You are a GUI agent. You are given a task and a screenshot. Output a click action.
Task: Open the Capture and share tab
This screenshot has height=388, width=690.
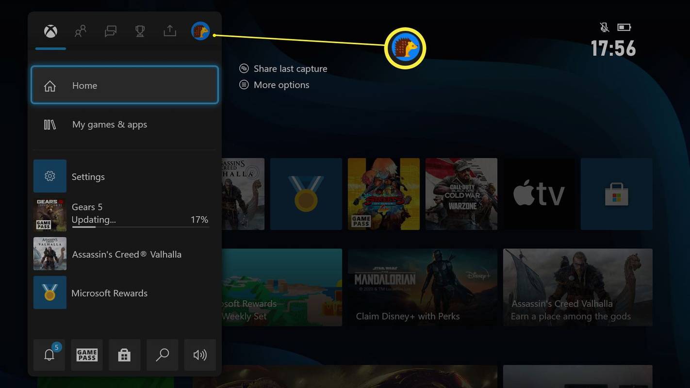point(170,32)
